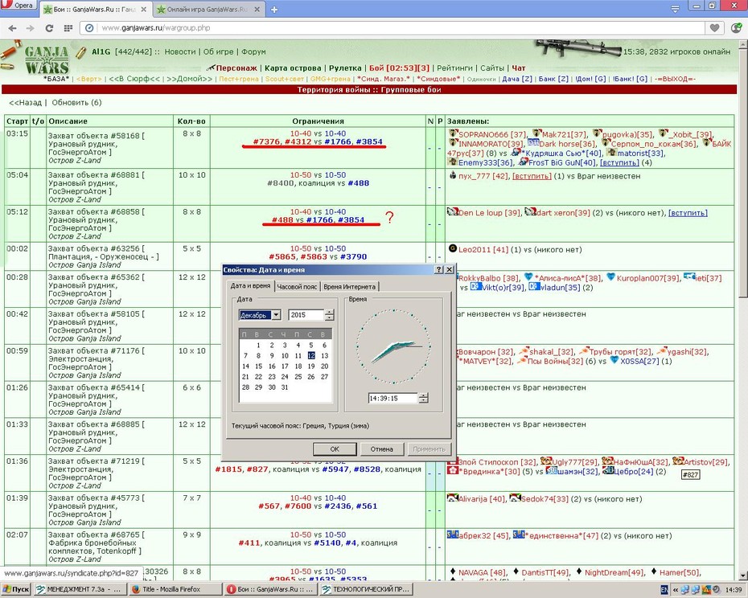Increase the year 2015 with the spinner
This screenshot has width=748, height=598.
[329, 313]
